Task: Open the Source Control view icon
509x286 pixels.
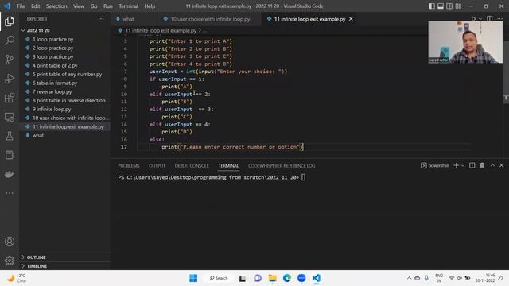Action: tap(10, 60)
